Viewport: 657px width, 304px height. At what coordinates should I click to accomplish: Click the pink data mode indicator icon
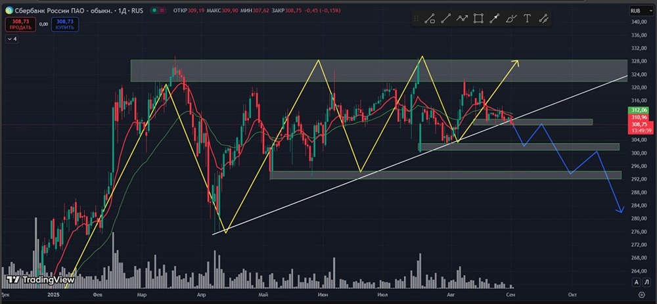pos(162,10)
